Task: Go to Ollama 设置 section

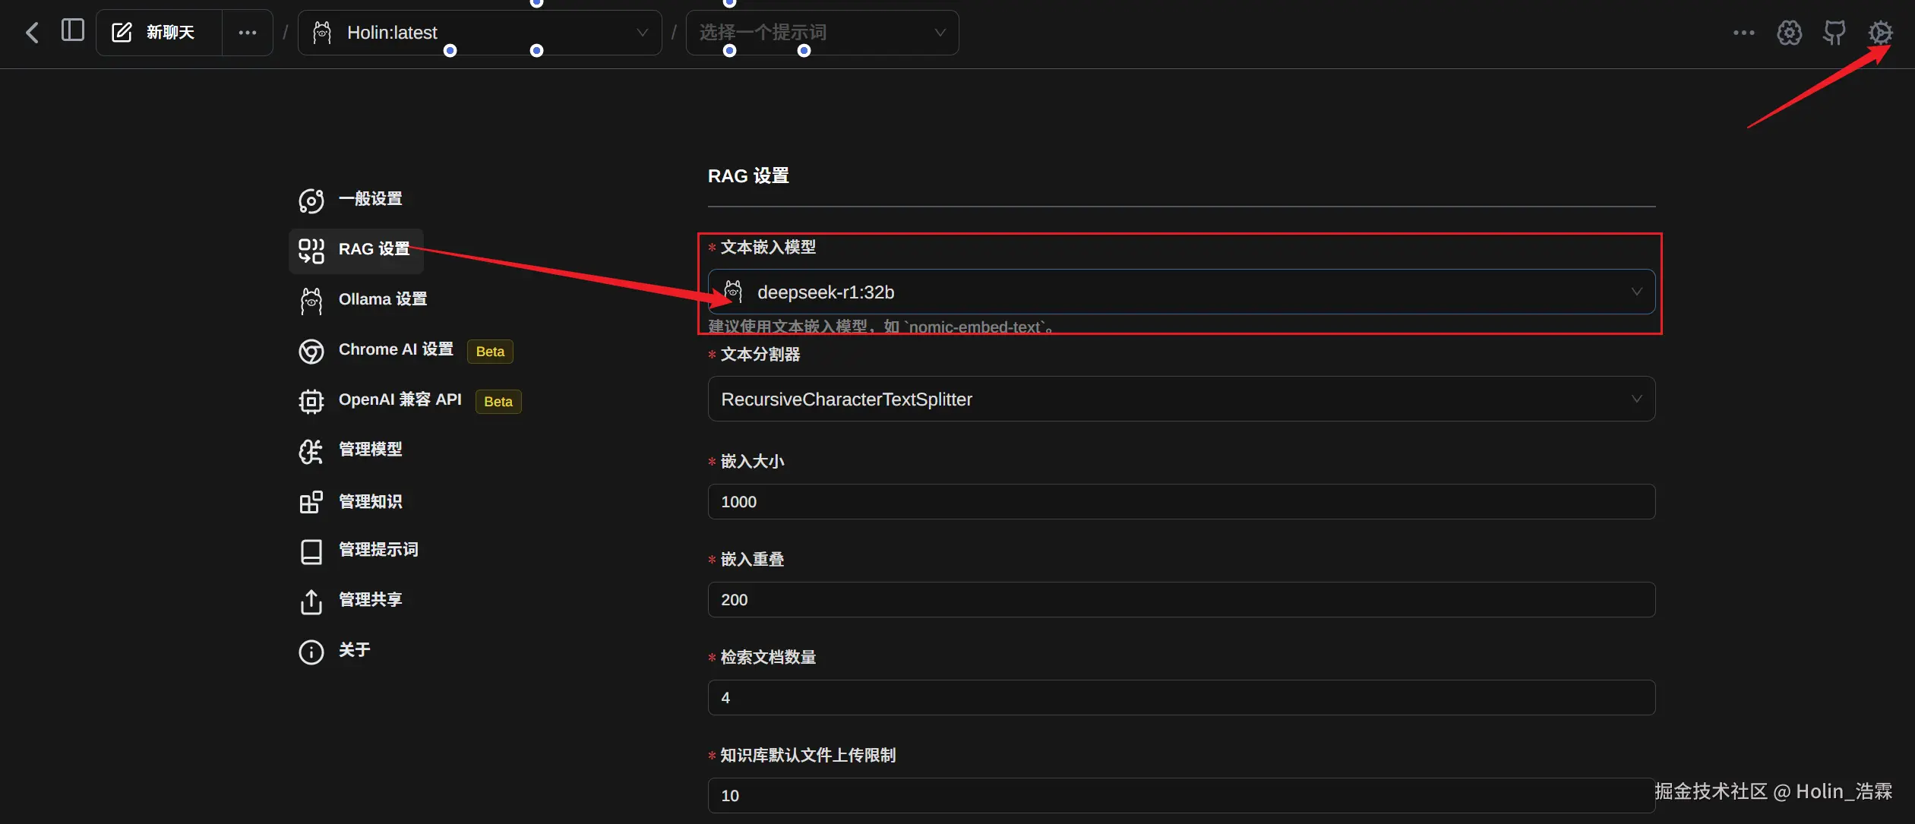Action: pyautogui.click(x=382, y=299)
